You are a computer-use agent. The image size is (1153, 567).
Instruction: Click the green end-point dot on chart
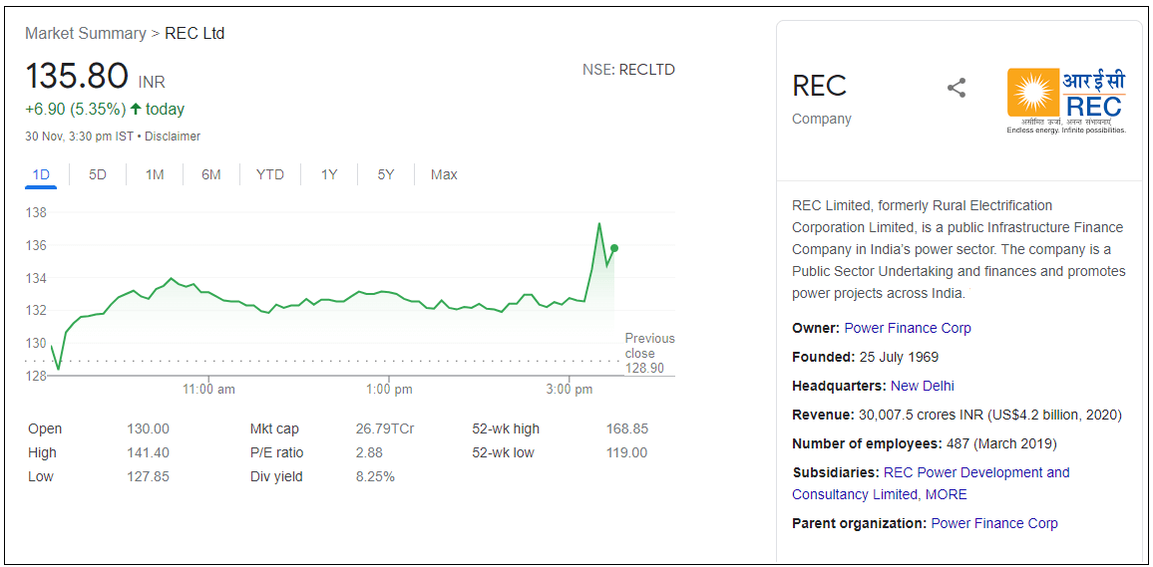click(614, 248)
